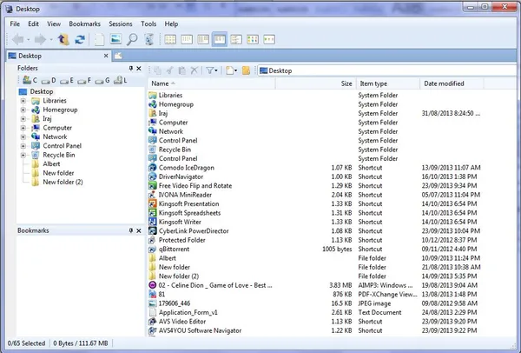
Task: Jump to drive G
Action: 102,81
